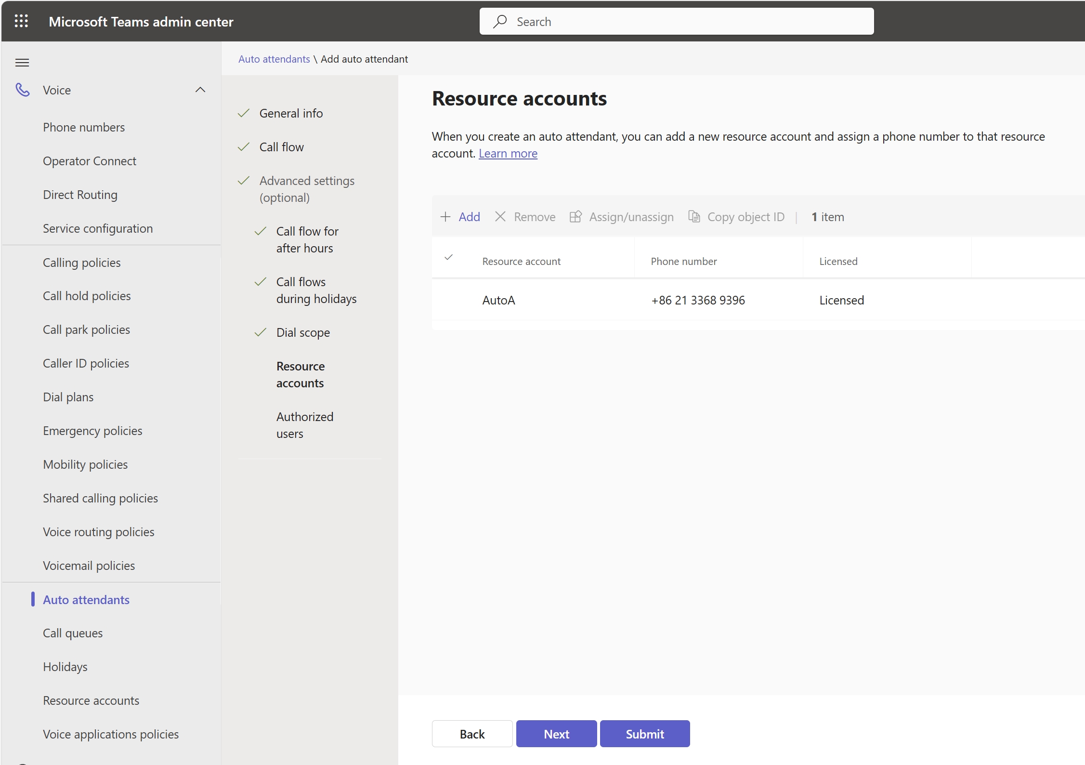The height and width of the screenshot is (765, 1085).
Task: Click phone number +86 21 3368 9396
Action: click(x=698, y=300)
